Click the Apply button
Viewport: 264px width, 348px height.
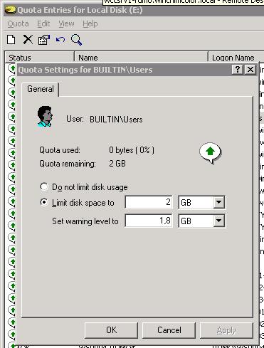click(226, 330)
